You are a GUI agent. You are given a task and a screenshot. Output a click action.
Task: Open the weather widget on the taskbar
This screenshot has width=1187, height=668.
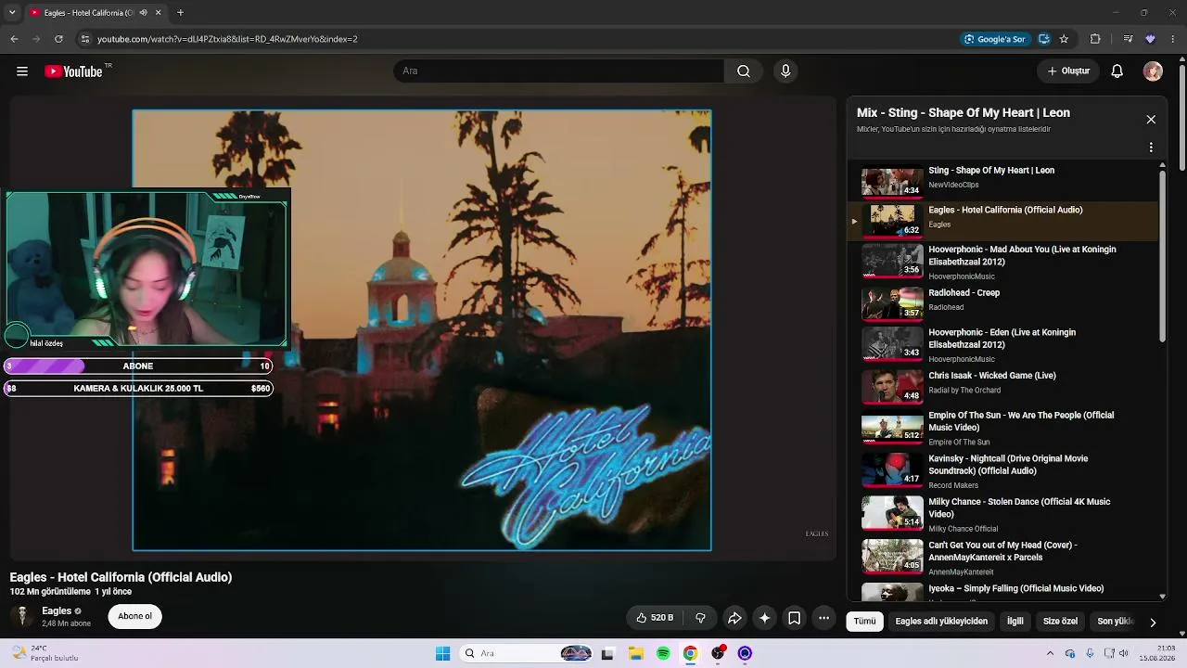(46, 653)
